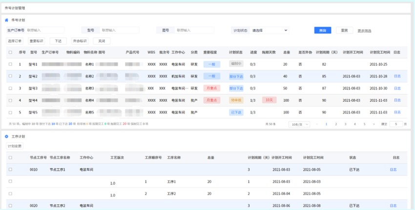The height and width of the screenshot is (210, 415).
Task: Click the blue 查询 button
Action: tap(322, 30)
